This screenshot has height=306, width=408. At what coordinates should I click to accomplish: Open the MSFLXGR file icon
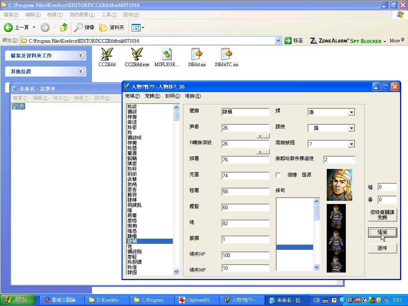167,55
